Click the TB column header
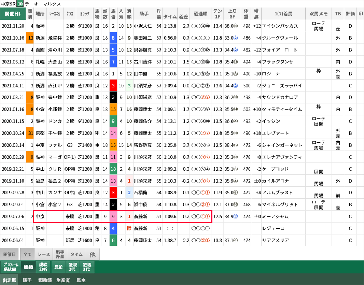The height and width of the screenshot is (285, 364). 338,14
